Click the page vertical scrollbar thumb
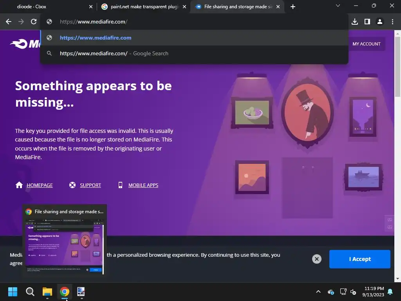401x301 pixels. pyautogui.click(x=397, y=67)
